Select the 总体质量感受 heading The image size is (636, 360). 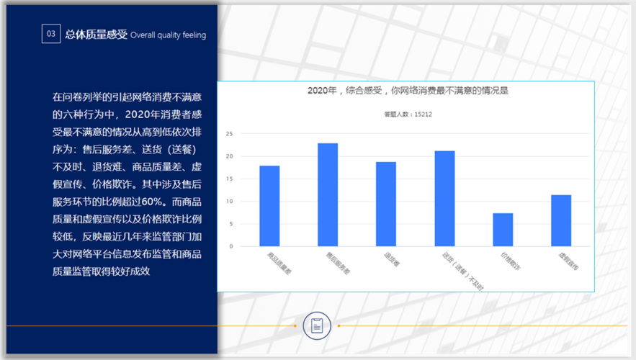click(96, 34)
